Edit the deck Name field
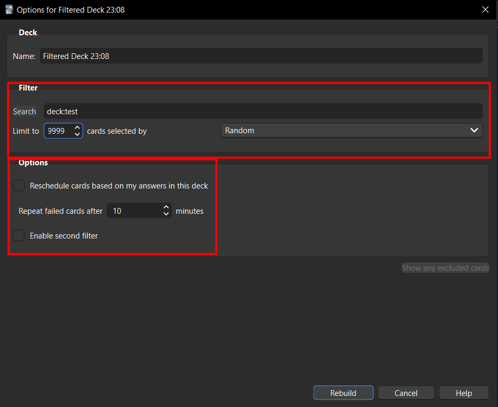 pos(261,56)
